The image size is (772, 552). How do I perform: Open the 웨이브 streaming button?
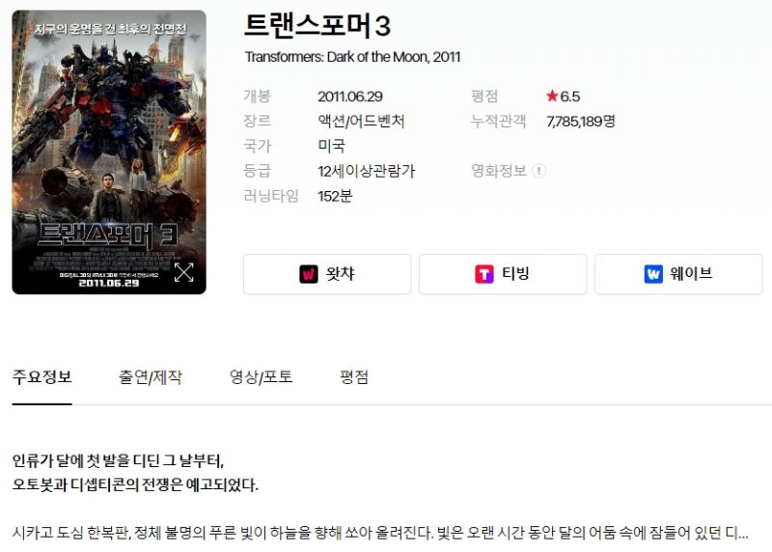678,274
